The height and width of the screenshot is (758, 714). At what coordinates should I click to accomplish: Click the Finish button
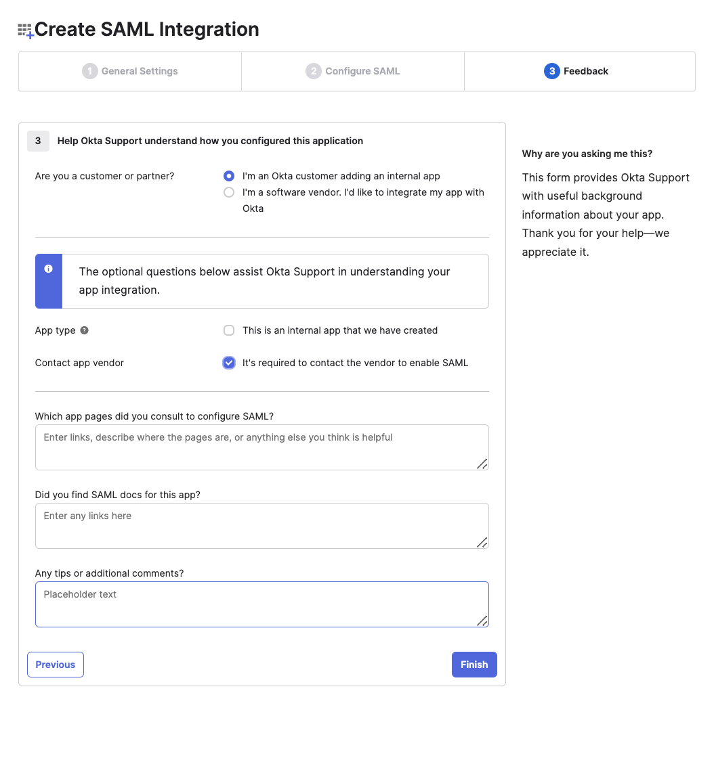[x=474, y=664]
